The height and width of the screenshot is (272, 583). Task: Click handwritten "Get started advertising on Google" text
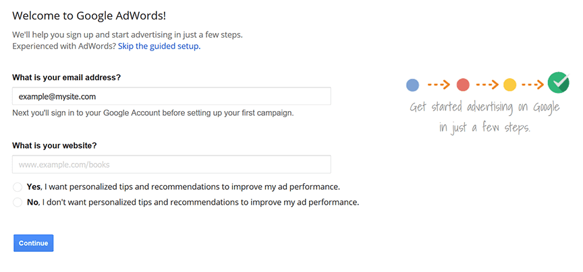[x=484, y=108]
